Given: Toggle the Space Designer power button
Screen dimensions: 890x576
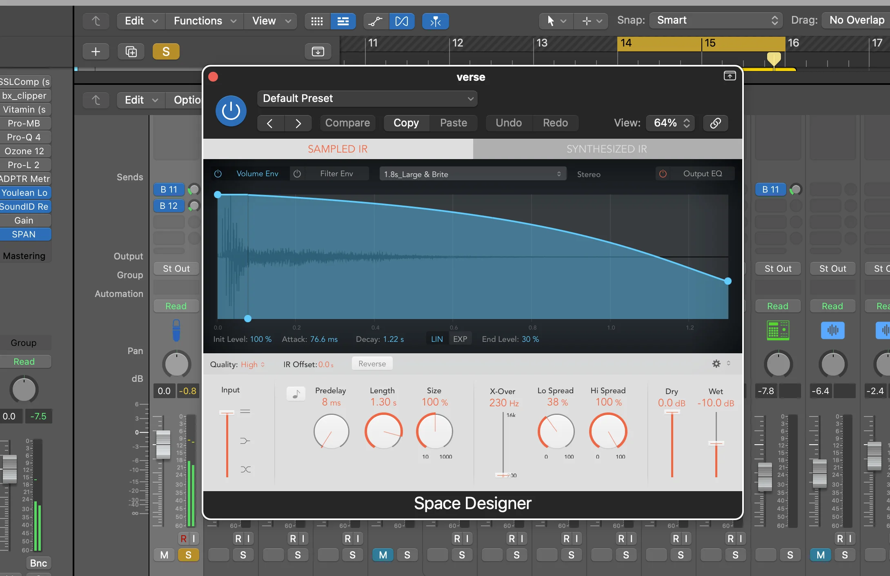Looking at the screenshot, I should tap(231, 111).
